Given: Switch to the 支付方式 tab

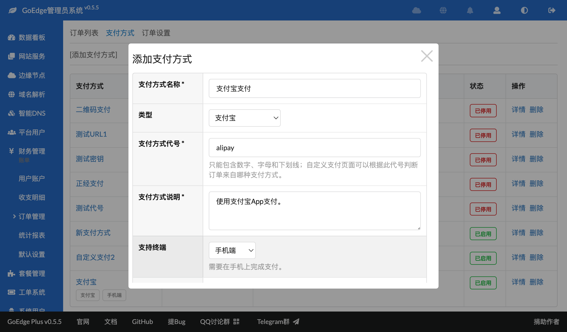Looking at the screenshot, I should [x=120, y=33].
